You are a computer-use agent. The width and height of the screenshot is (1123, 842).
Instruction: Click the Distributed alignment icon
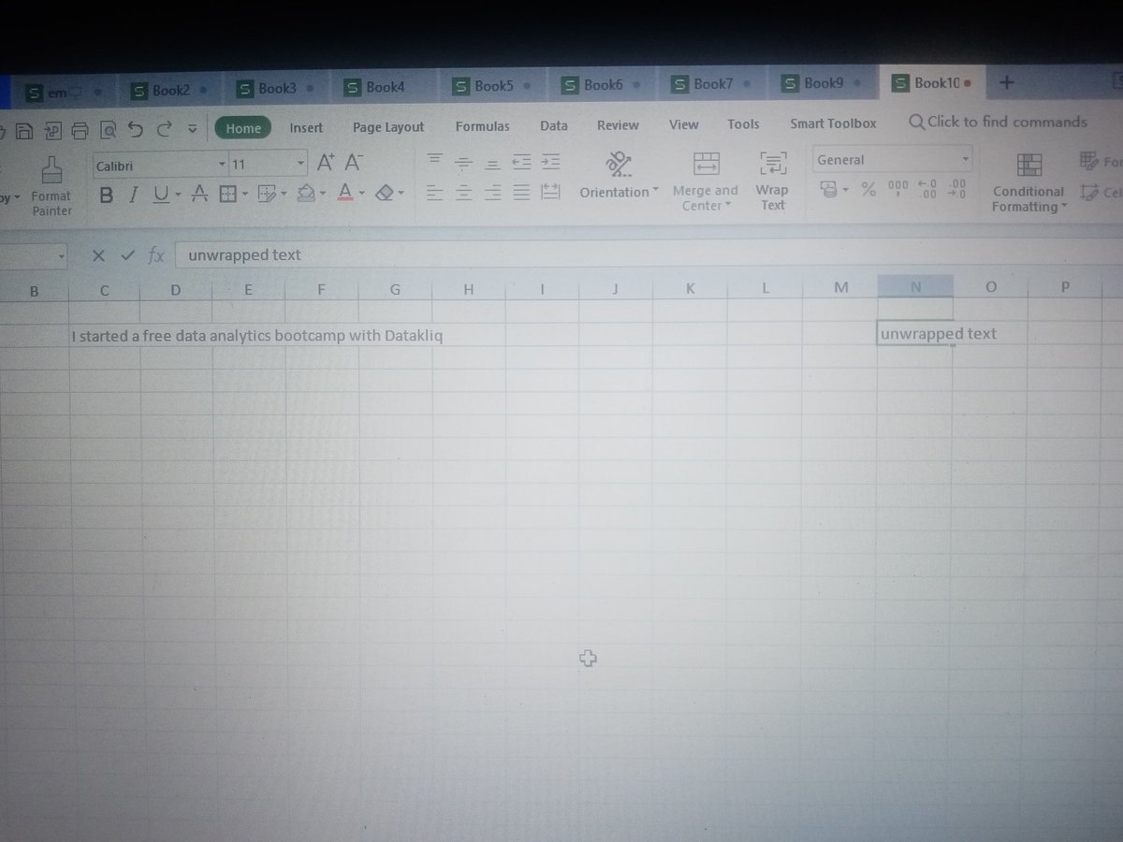[550, 191]
